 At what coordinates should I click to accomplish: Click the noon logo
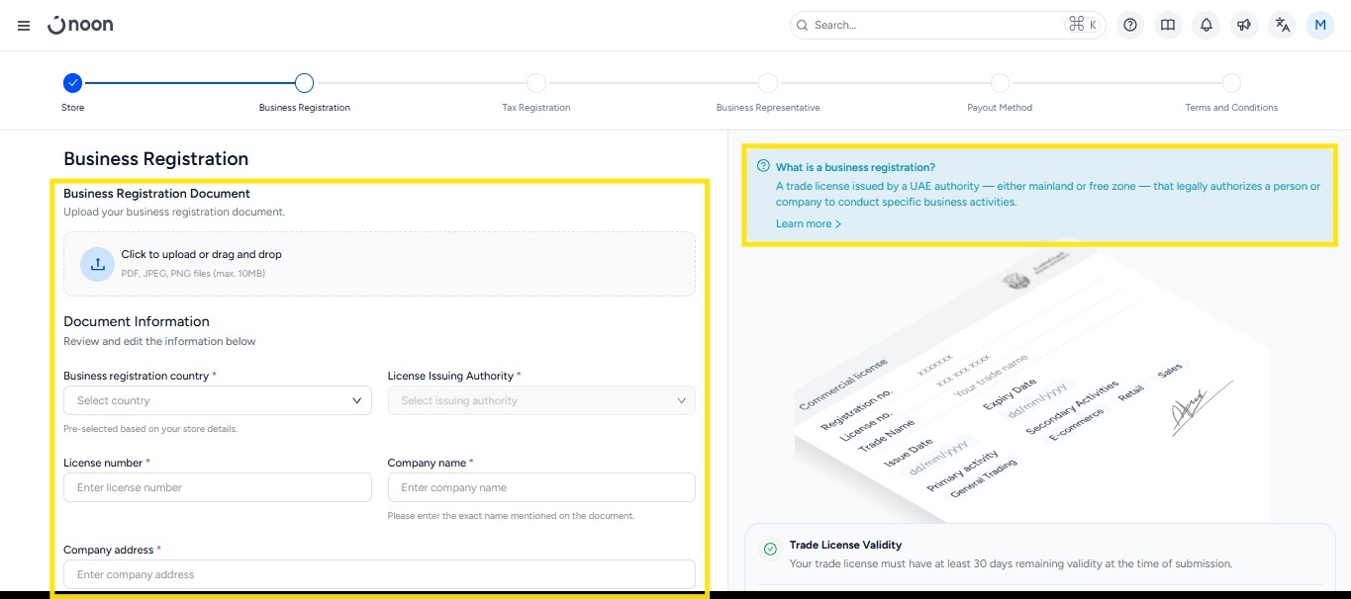[x=80, y=25]
